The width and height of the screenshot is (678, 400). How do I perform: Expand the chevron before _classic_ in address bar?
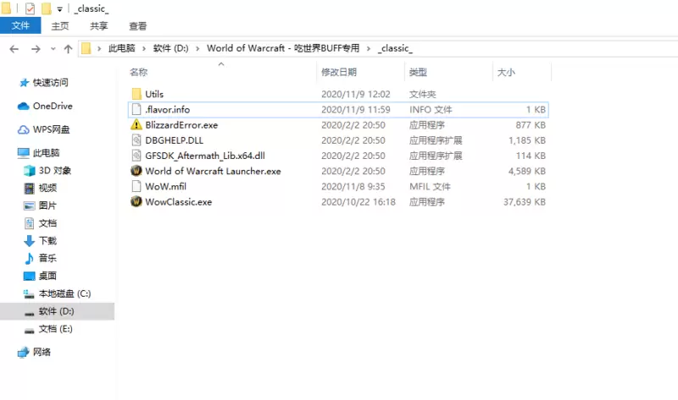click(369, 48)
